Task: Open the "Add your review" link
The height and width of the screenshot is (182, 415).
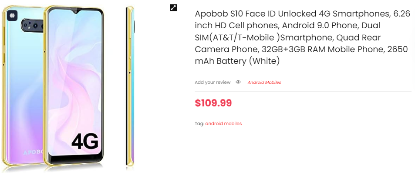Action: pos(213,82)
